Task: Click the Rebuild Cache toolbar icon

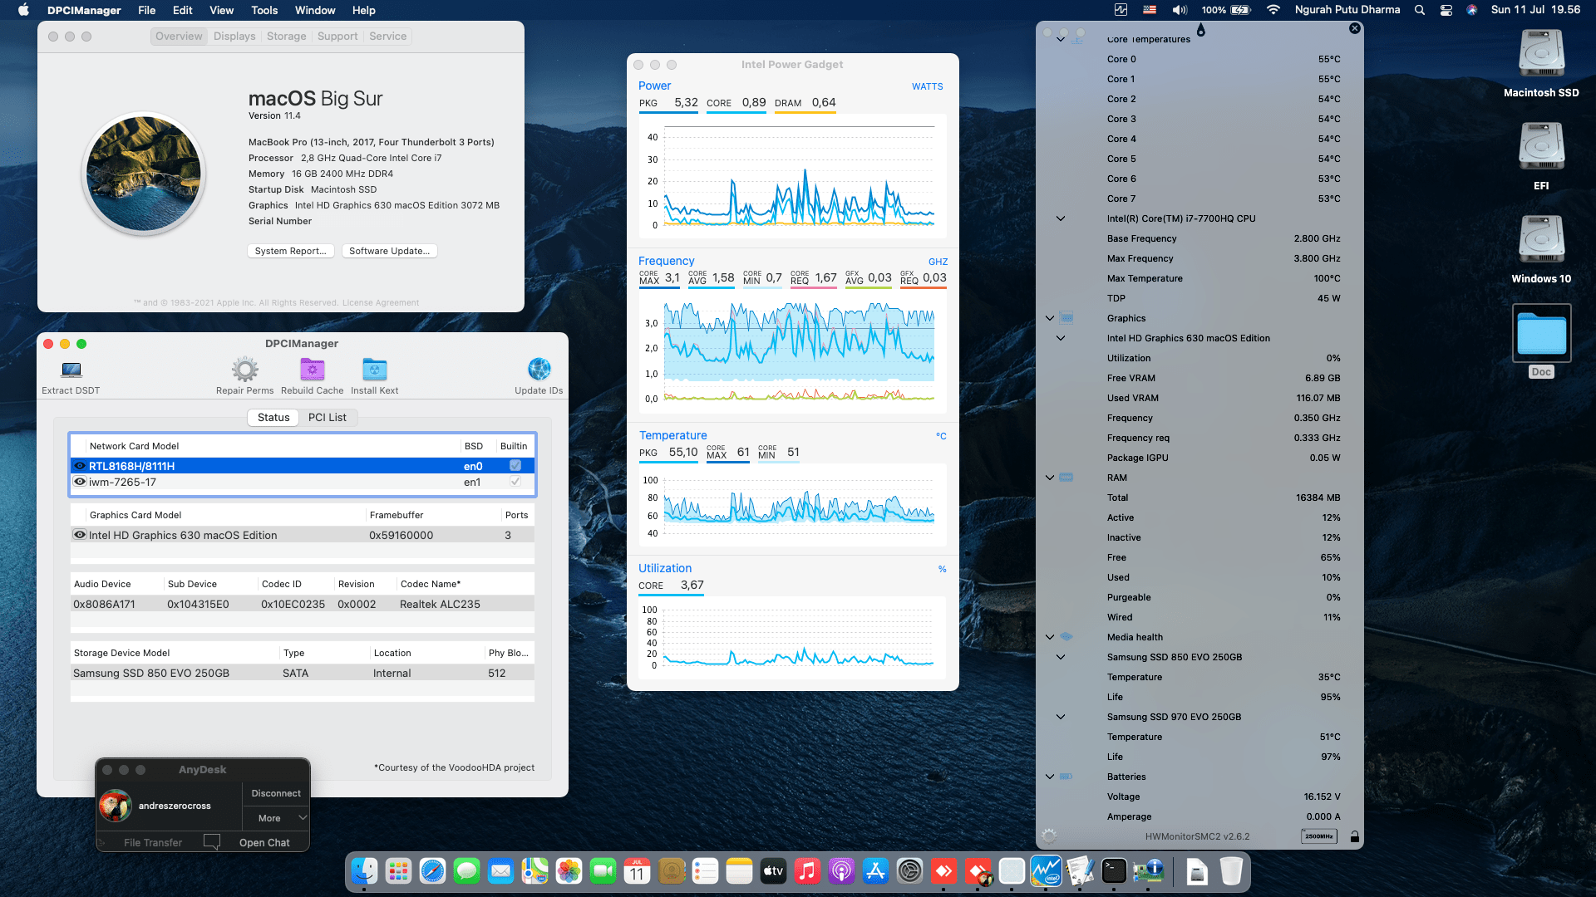Action: coord(312,370)
